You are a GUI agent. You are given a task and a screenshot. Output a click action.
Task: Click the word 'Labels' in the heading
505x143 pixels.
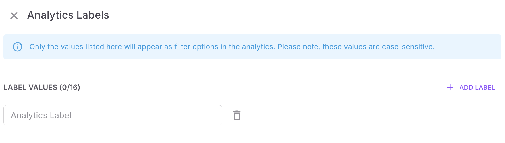click(93, 15)
